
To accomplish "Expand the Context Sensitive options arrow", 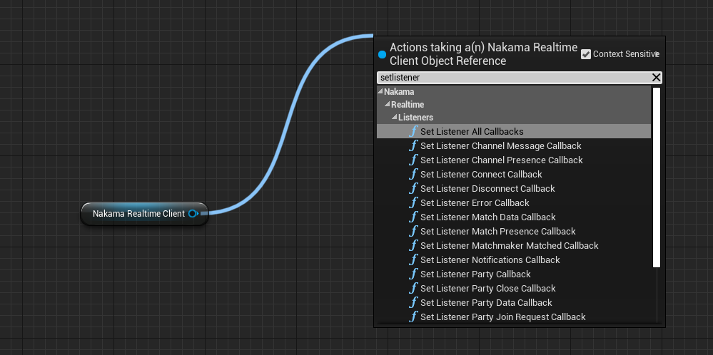I will click(657, 54).
